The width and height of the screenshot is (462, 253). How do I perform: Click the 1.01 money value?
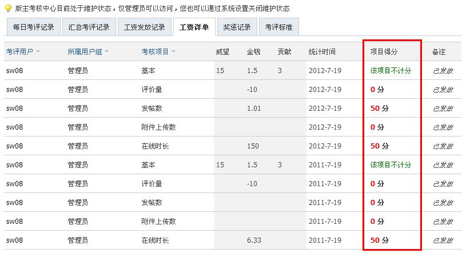[254, 109]
